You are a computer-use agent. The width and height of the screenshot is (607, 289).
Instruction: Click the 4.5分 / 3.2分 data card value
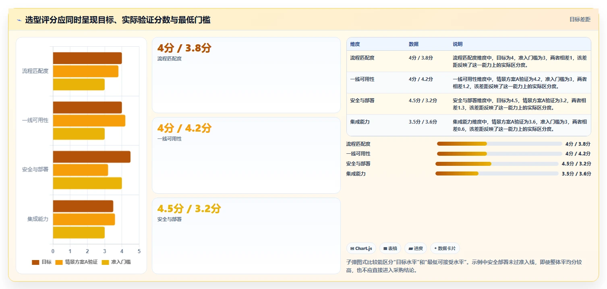[189, 208]
